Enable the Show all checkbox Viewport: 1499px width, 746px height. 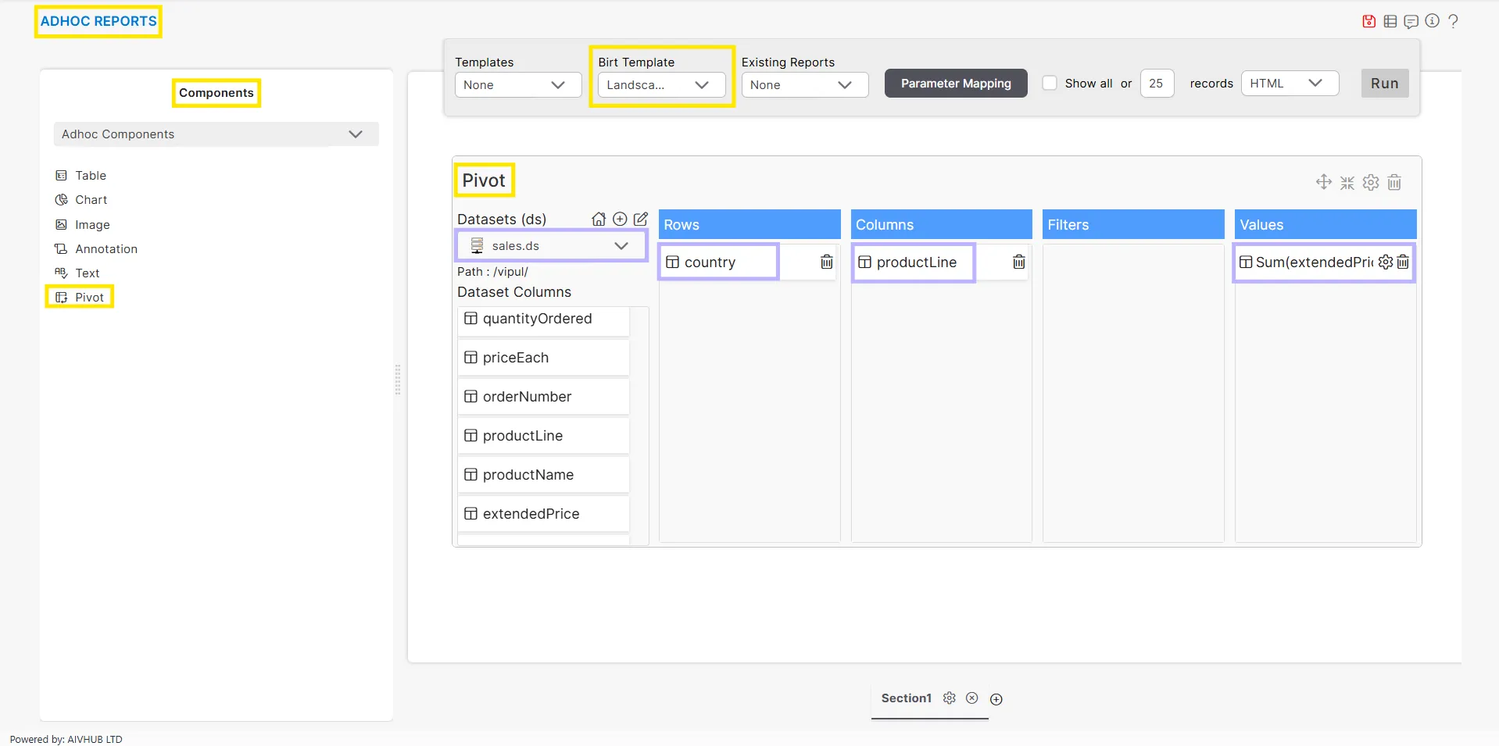(x=1050, y=84)
